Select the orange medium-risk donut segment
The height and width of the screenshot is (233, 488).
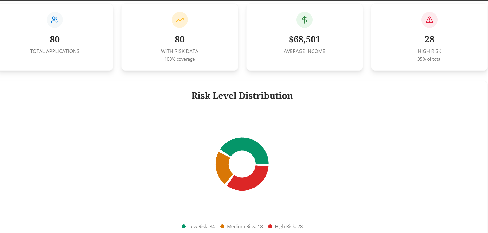click(x=222, y=167)
